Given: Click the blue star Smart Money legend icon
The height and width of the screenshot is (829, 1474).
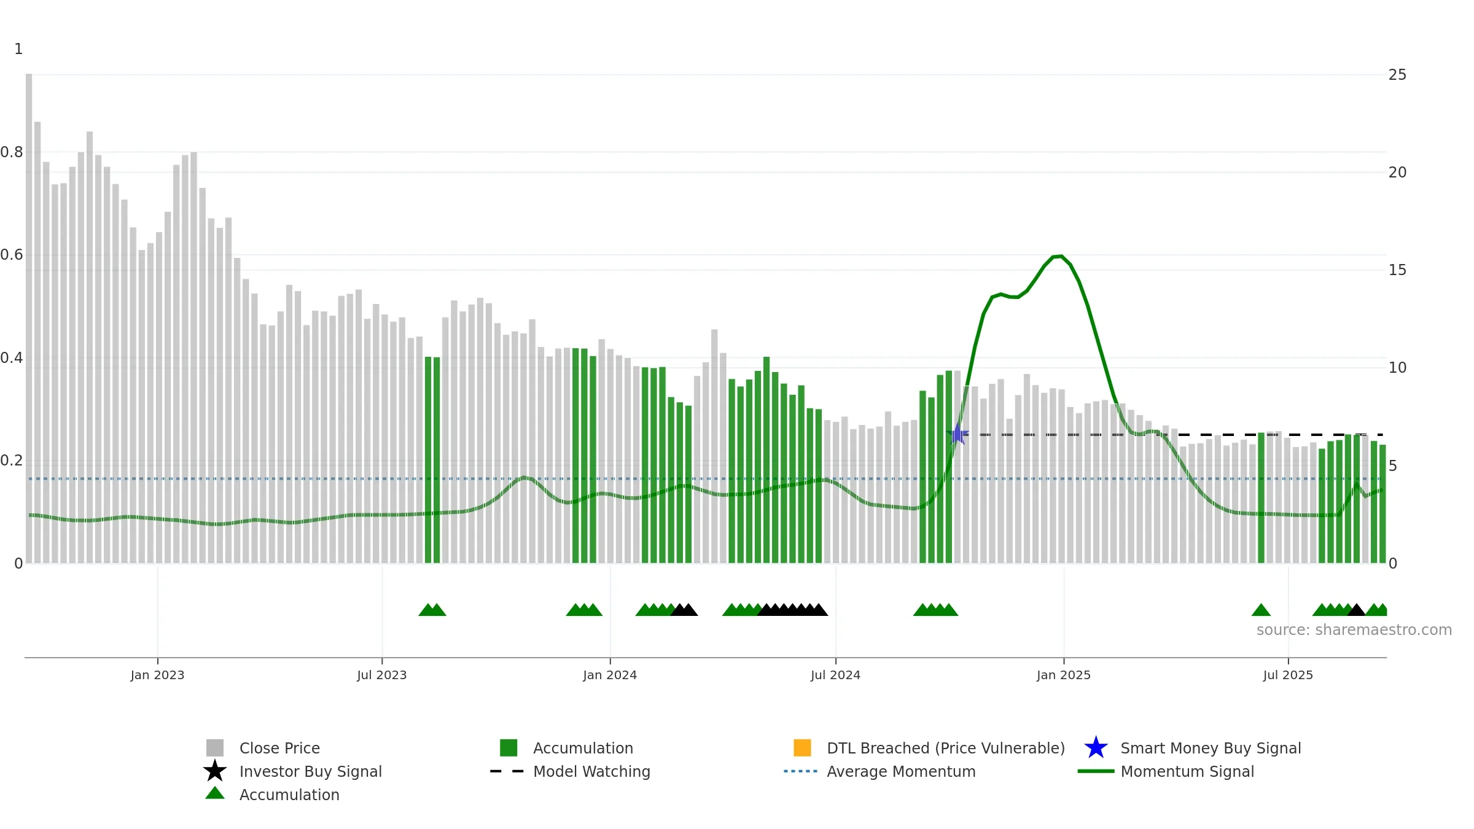Looking at the screenshot, I should [x=1096, y=748].
